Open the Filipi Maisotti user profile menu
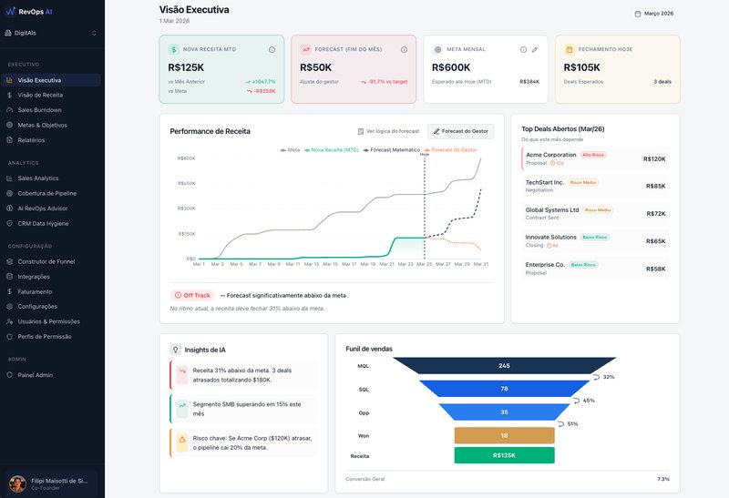729x498 pixels. 52,483
